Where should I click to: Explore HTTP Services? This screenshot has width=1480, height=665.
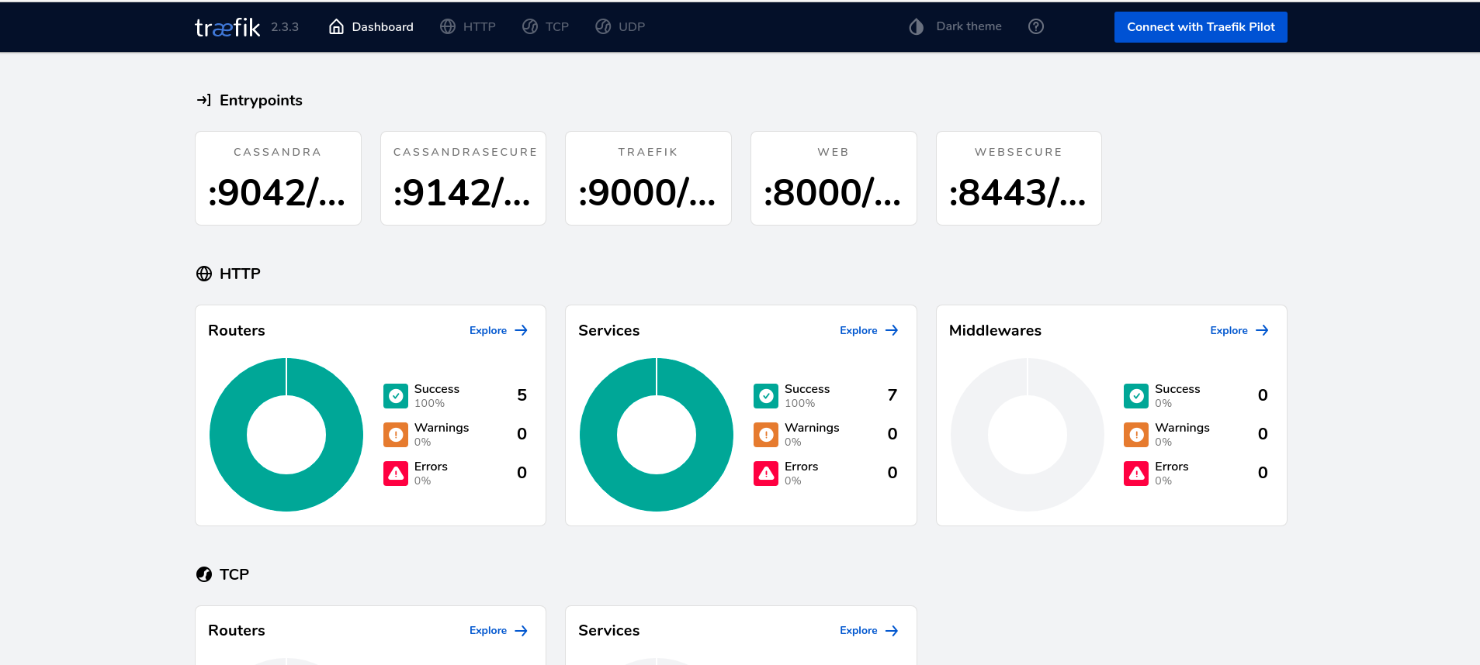click(x=869, y=330)
